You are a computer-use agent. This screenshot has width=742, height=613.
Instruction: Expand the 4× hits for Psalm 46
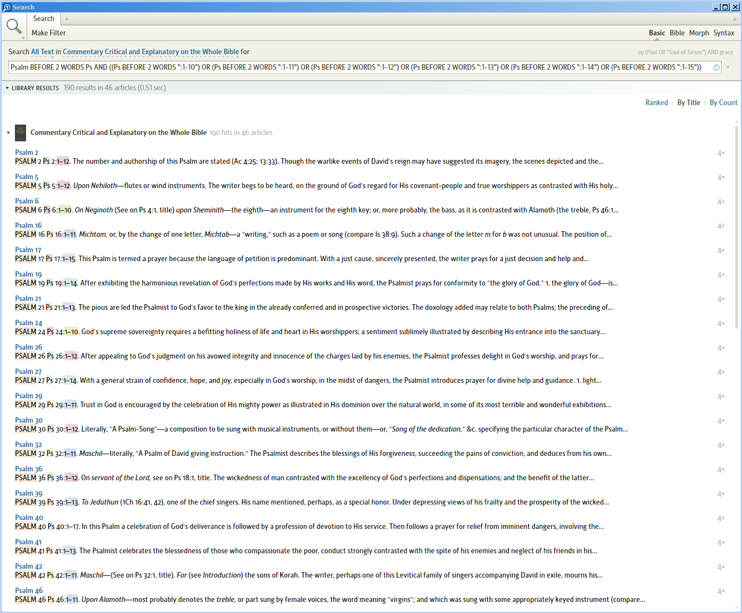721,591
